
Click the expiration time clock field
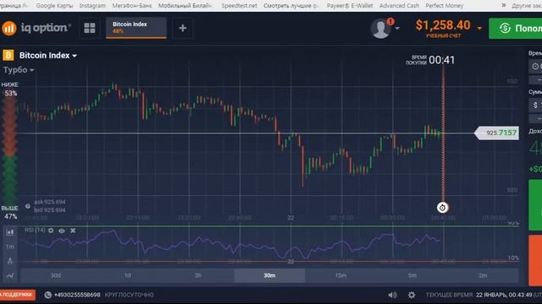pos(535,66)
